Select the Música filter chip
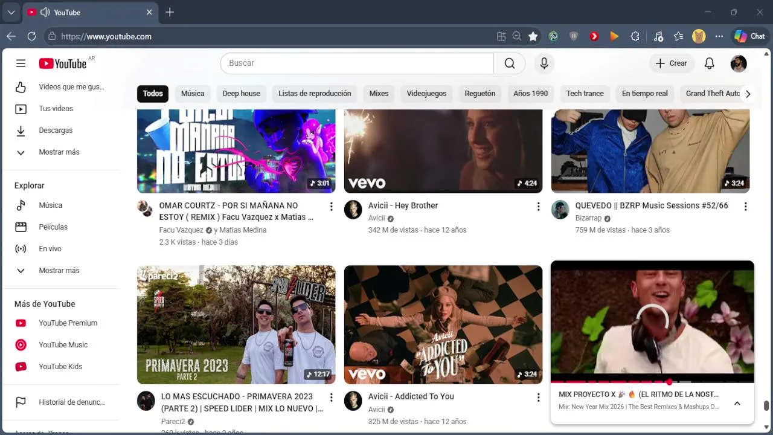 [193, 94]
